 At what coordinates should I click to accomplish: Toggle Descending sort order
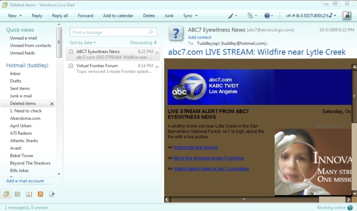click(143, 43)
